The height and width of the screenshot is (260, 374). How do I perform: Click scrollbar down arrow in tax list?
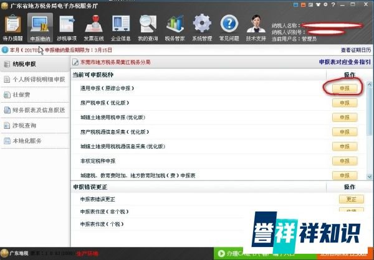[370, 177]
